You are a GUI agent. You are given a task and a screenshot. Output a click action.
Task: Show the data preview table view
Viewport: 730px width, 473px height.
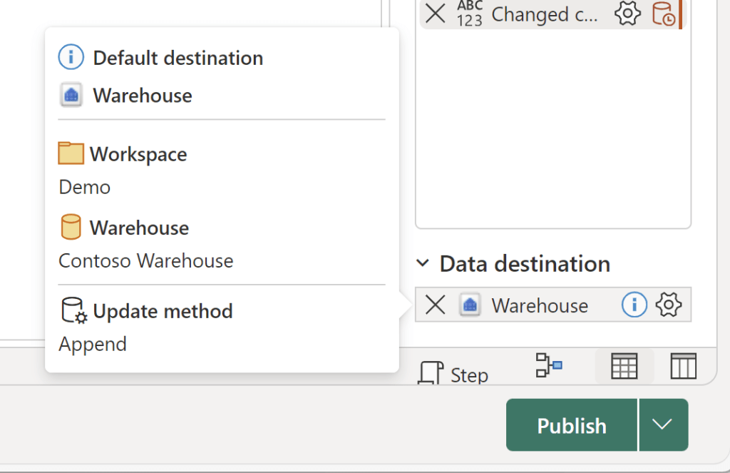pos(624,367)
